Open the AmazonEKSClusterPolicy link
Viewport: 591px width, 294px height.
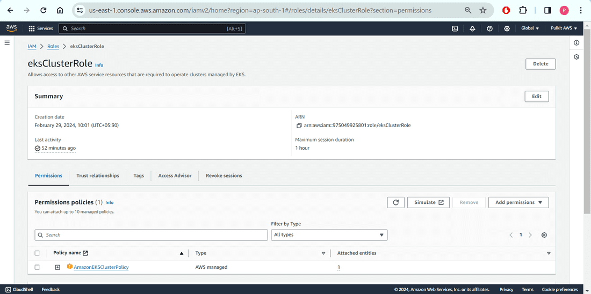pyautogui.click(x=102, y=267)
